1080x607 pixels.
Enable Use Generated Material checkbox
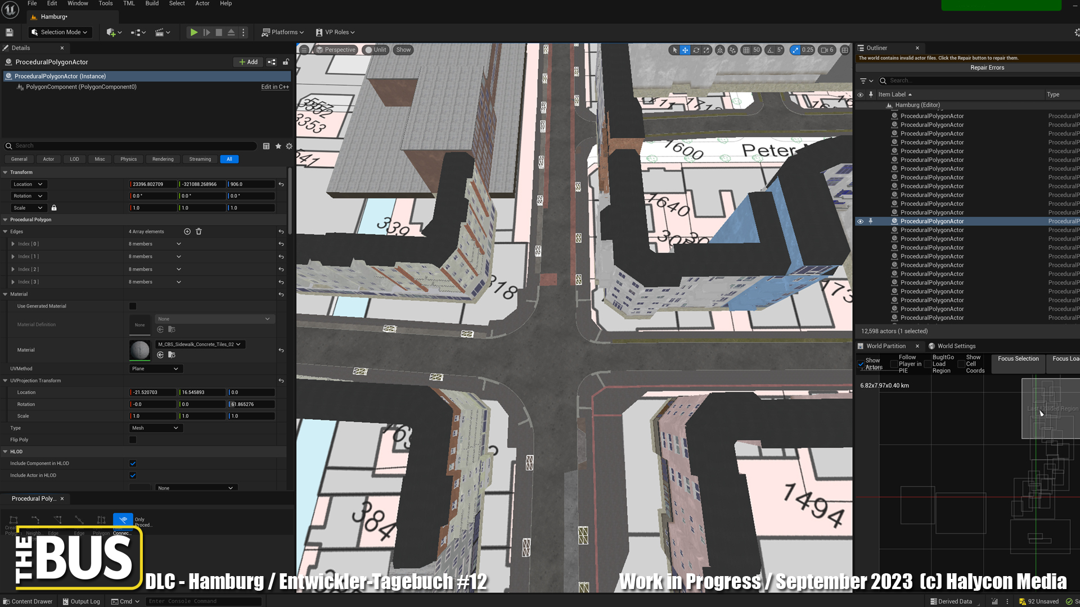tap(133, 306)
